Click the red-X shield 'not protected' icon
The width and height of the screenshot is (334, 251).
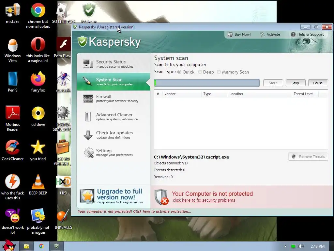pos(161,197)
